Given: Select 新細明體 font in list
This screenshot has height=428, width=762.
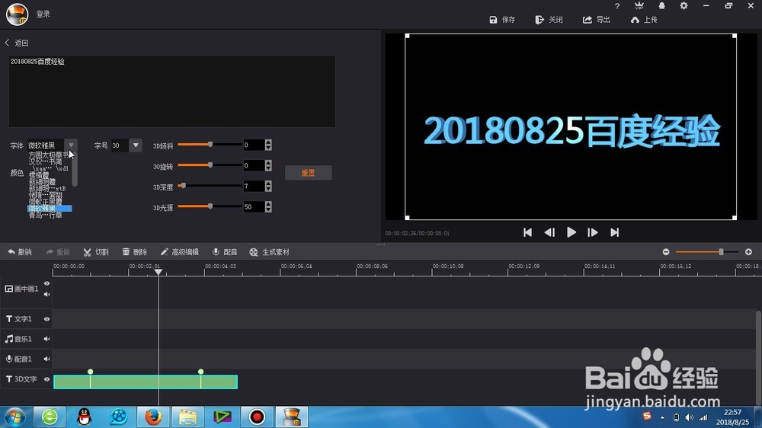Looking at the screenshot, I should coord(42,181).
